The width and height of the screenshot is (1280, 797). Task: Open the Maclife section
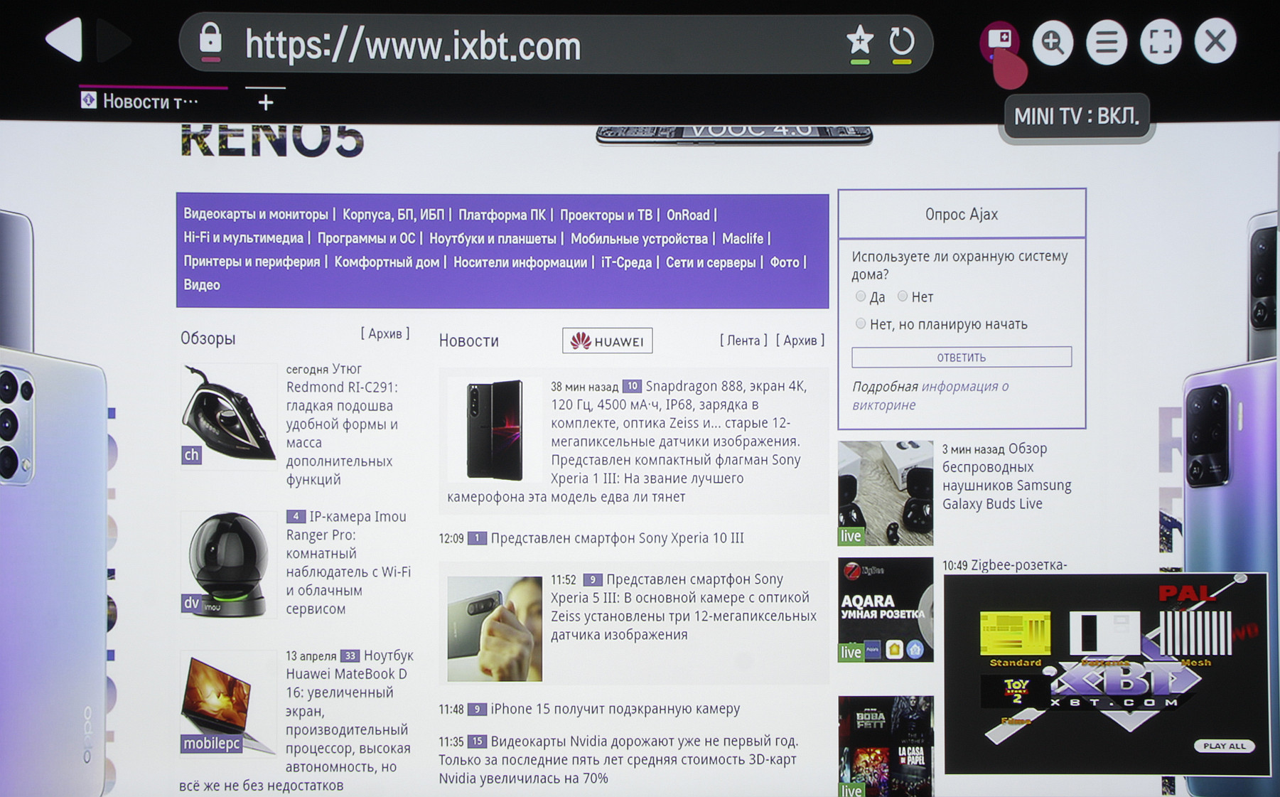point(743,239)
